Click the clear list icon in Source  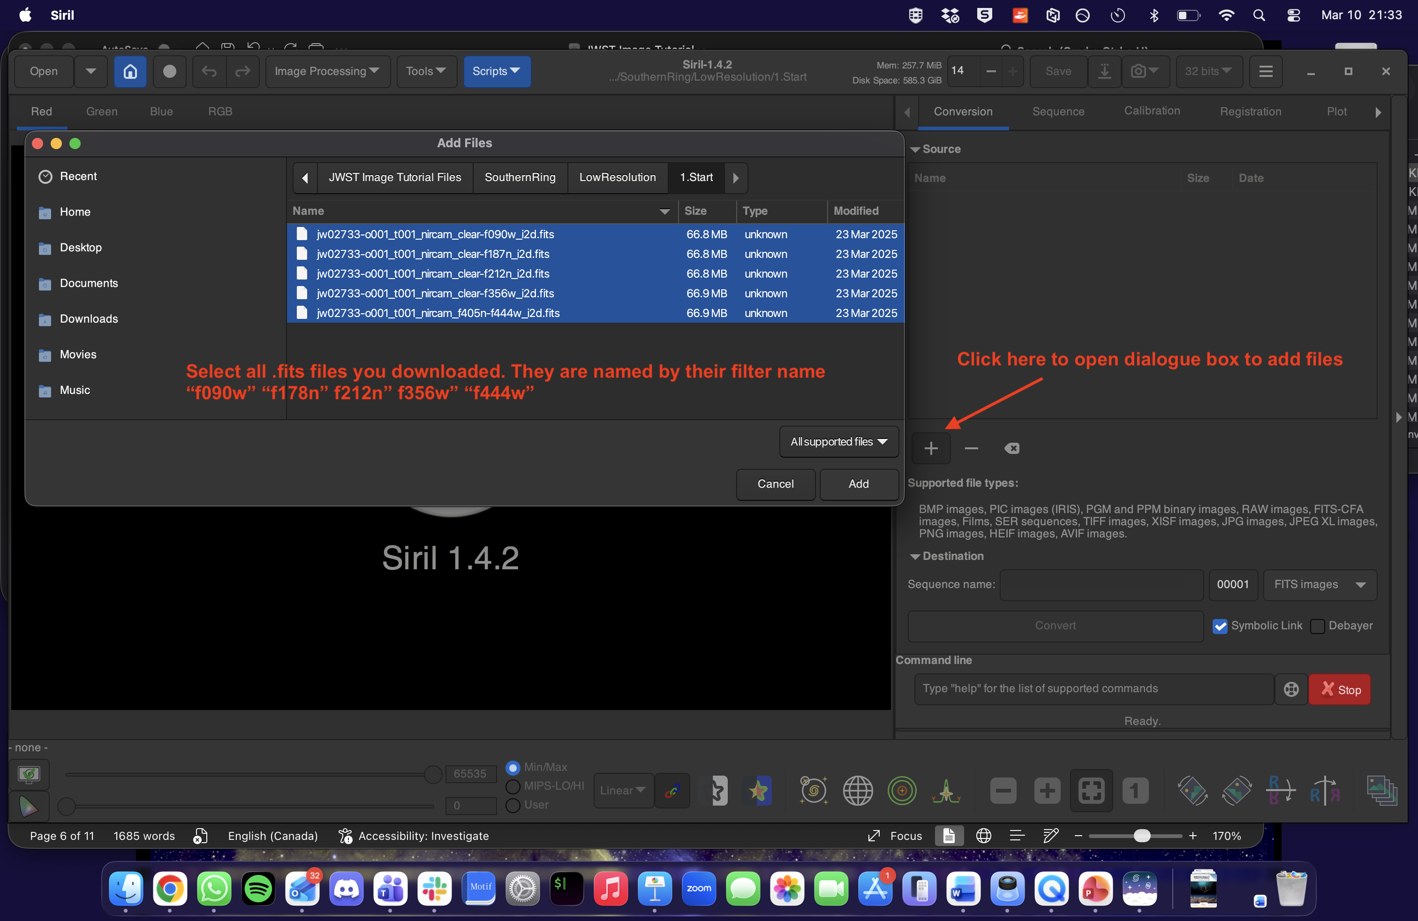tap(1011, 448)
